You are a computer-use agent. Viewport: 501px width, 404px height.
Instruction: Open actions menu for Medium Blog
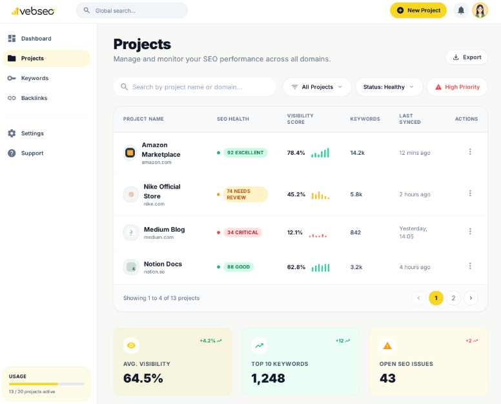point(470,231)
